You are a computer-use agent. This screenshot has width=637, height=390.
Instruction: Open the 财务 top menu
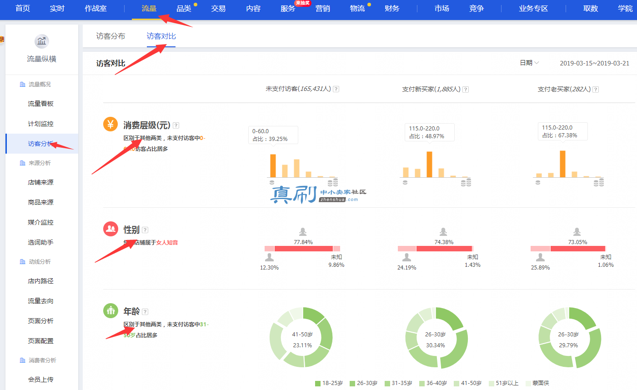392,9
